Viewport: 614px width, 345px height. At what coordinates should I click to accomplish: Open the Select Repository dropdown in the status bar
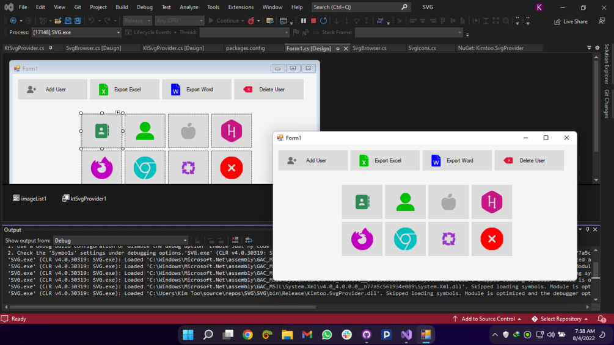tap(560, 319)
